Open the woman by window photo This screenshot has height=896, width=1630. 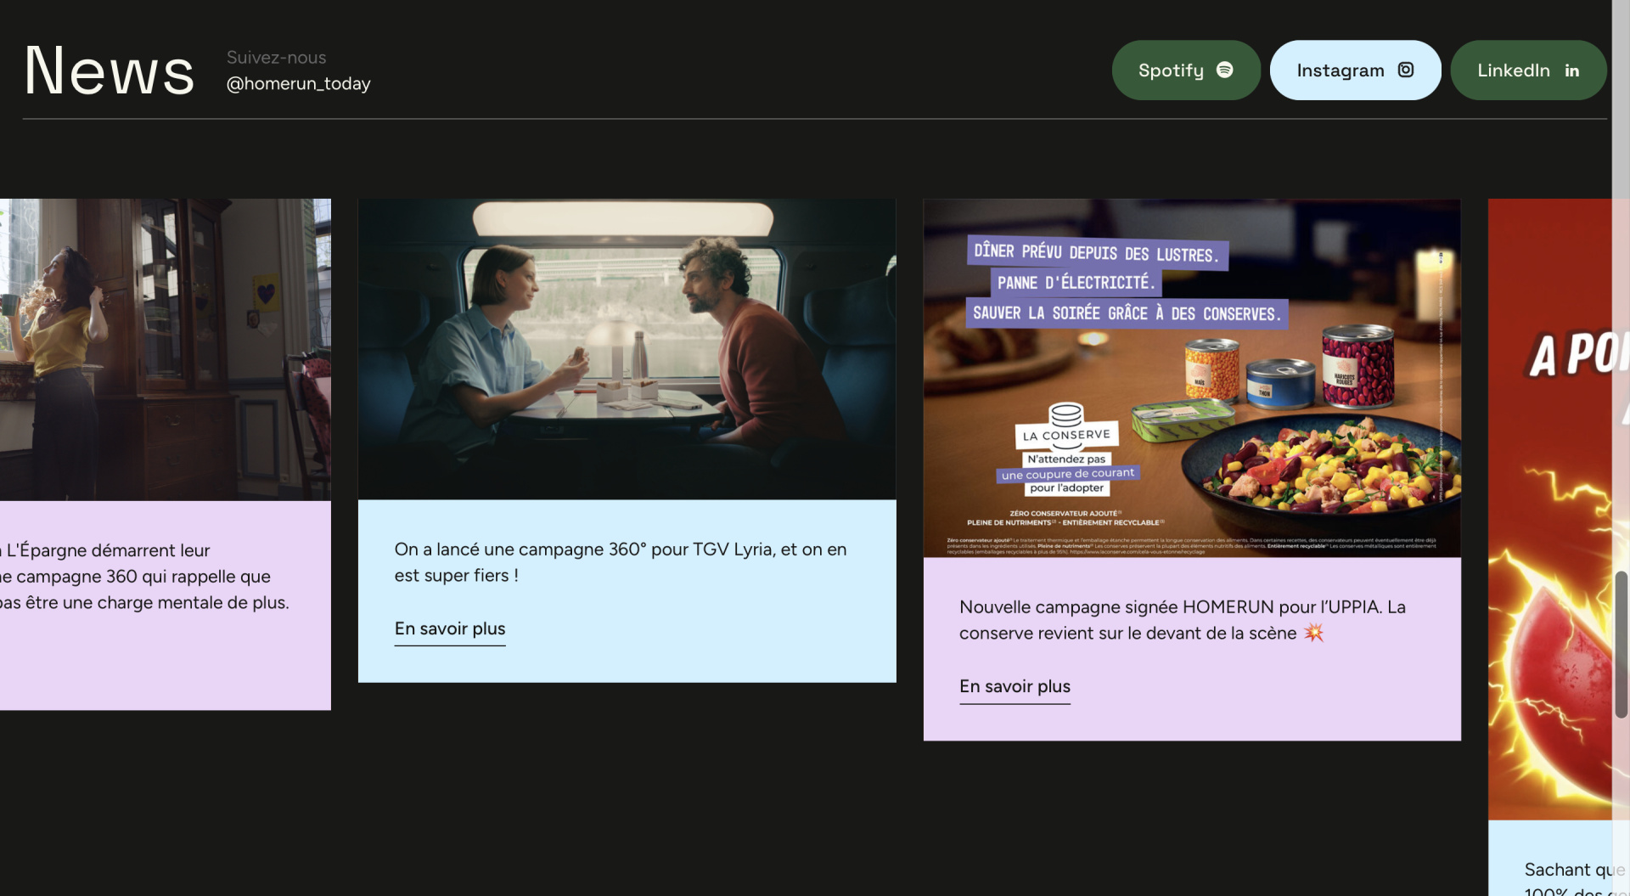click(x=166, y=349)
